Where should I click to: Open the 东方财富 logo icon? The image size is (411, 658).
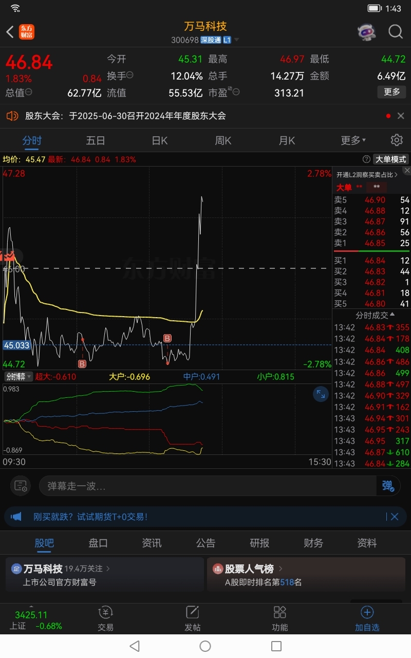coord(27,32)
